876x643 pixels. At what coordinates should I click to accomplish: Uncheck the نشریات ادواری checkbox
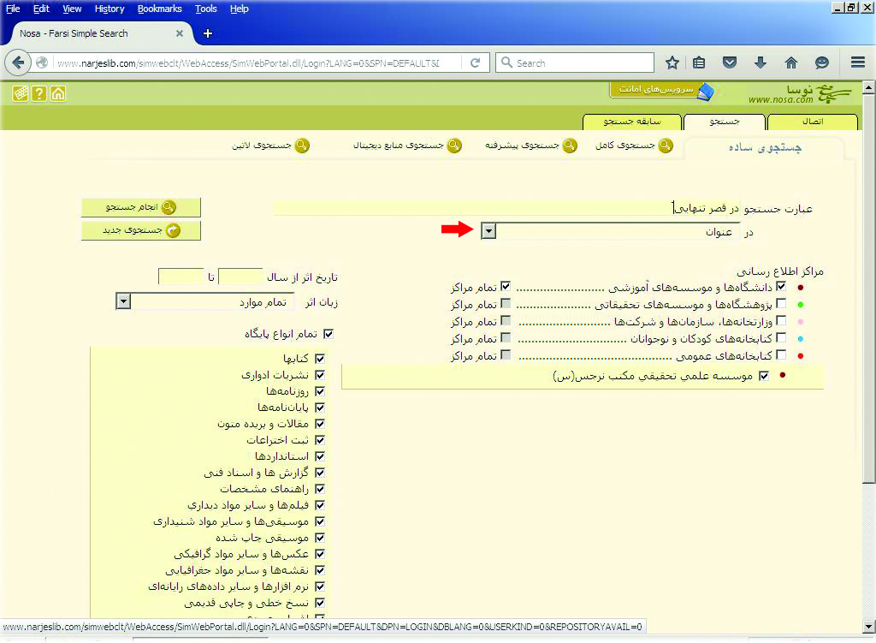(x=320, y=375)
